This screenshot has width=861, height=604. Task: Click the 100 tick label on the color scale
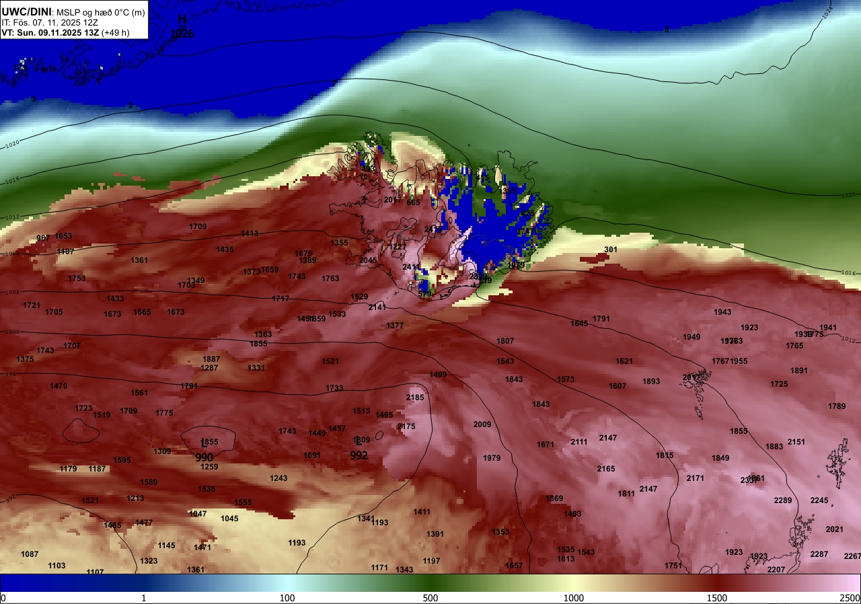click(287, 598)
